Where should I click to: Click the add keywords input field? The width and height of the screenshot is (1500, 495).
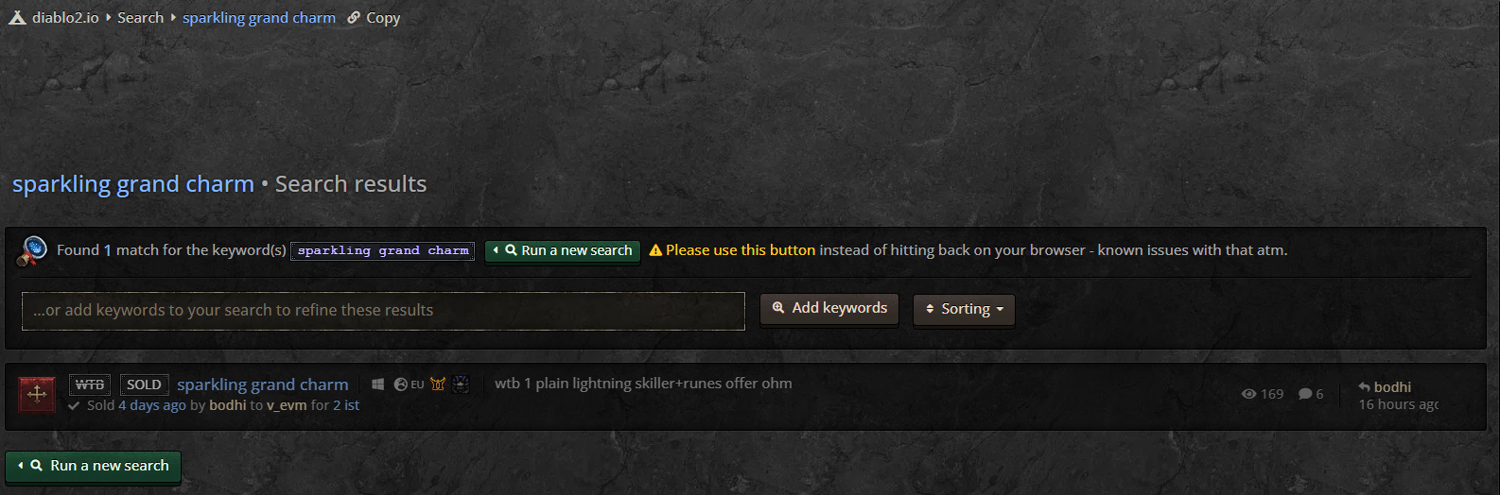click(x=383, y=310)
